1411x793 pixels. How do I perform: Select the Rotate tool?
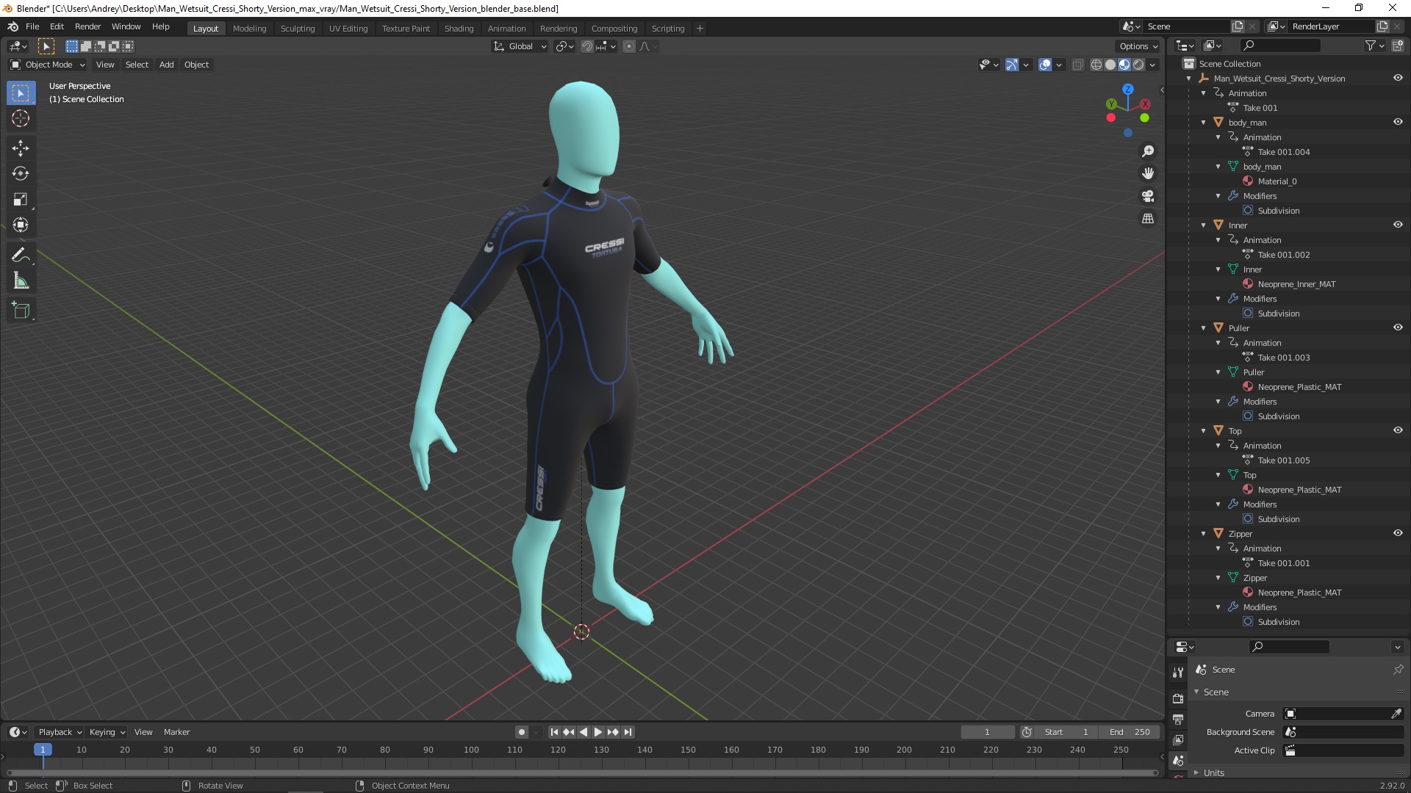click(21, 174)
